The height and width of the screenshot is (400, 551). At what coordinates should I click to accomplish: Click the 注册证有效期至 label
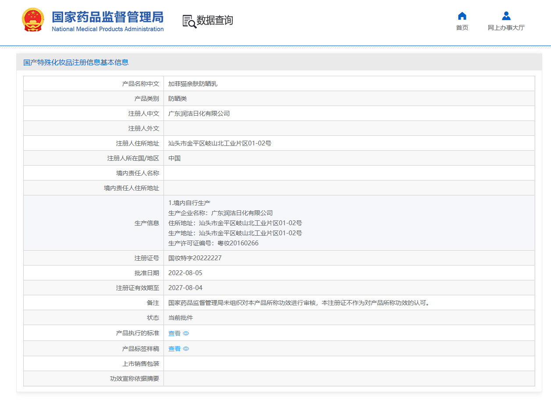[x=138, y=288]
